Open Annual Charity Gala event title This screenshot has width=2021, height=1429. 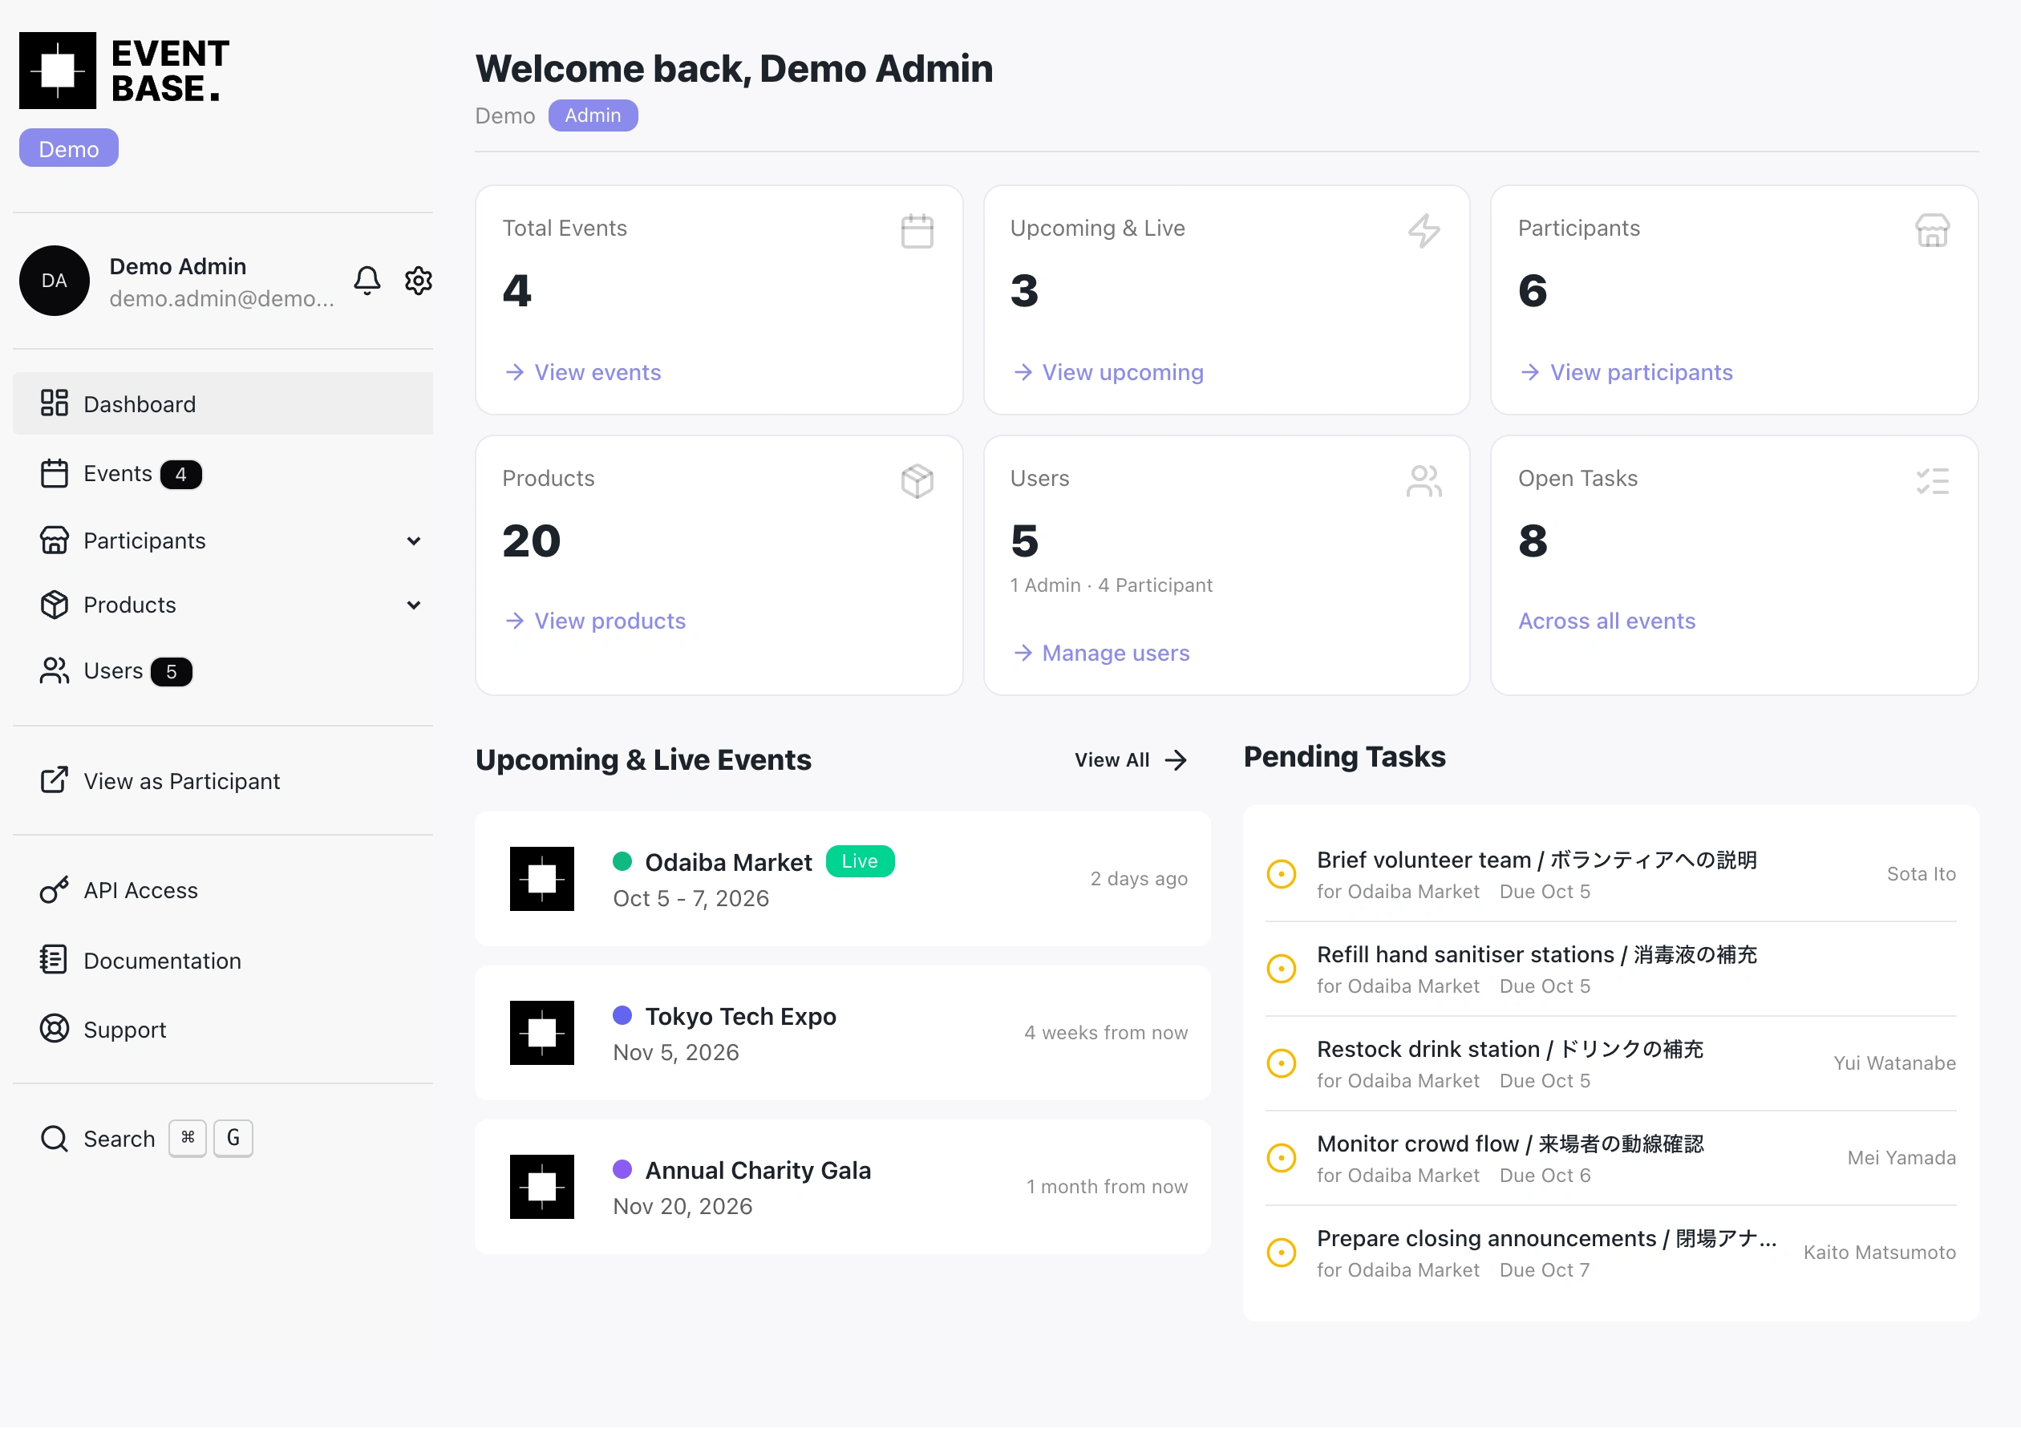pyautogui.click(x=759, y=1170)
